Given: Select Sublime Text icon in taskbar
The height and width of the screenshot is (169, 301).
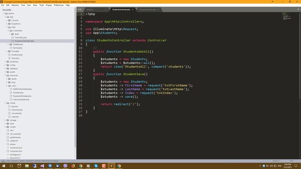Looking at the screenshot, I should coord(111,166).
